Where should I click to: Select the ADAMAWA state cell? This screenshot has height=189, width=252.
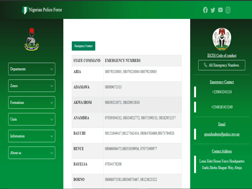click(x=88, y=89)
